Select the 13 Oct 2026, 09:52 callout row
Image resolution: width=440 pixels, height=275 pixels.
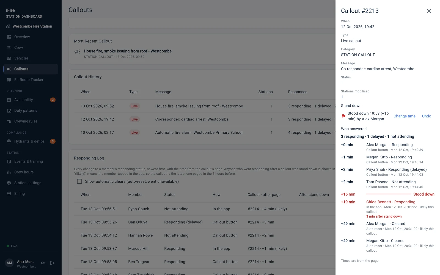click(x=205, y=106)
